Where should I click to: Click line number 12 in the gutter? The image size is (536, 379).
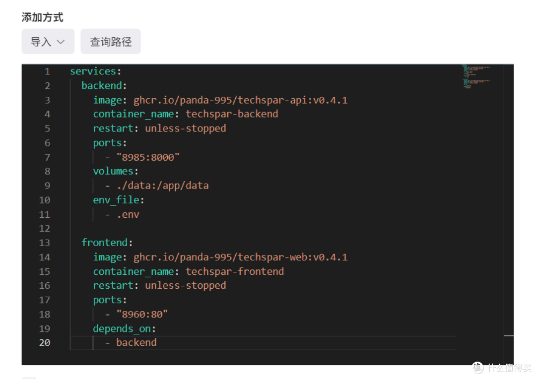(45, 228)
